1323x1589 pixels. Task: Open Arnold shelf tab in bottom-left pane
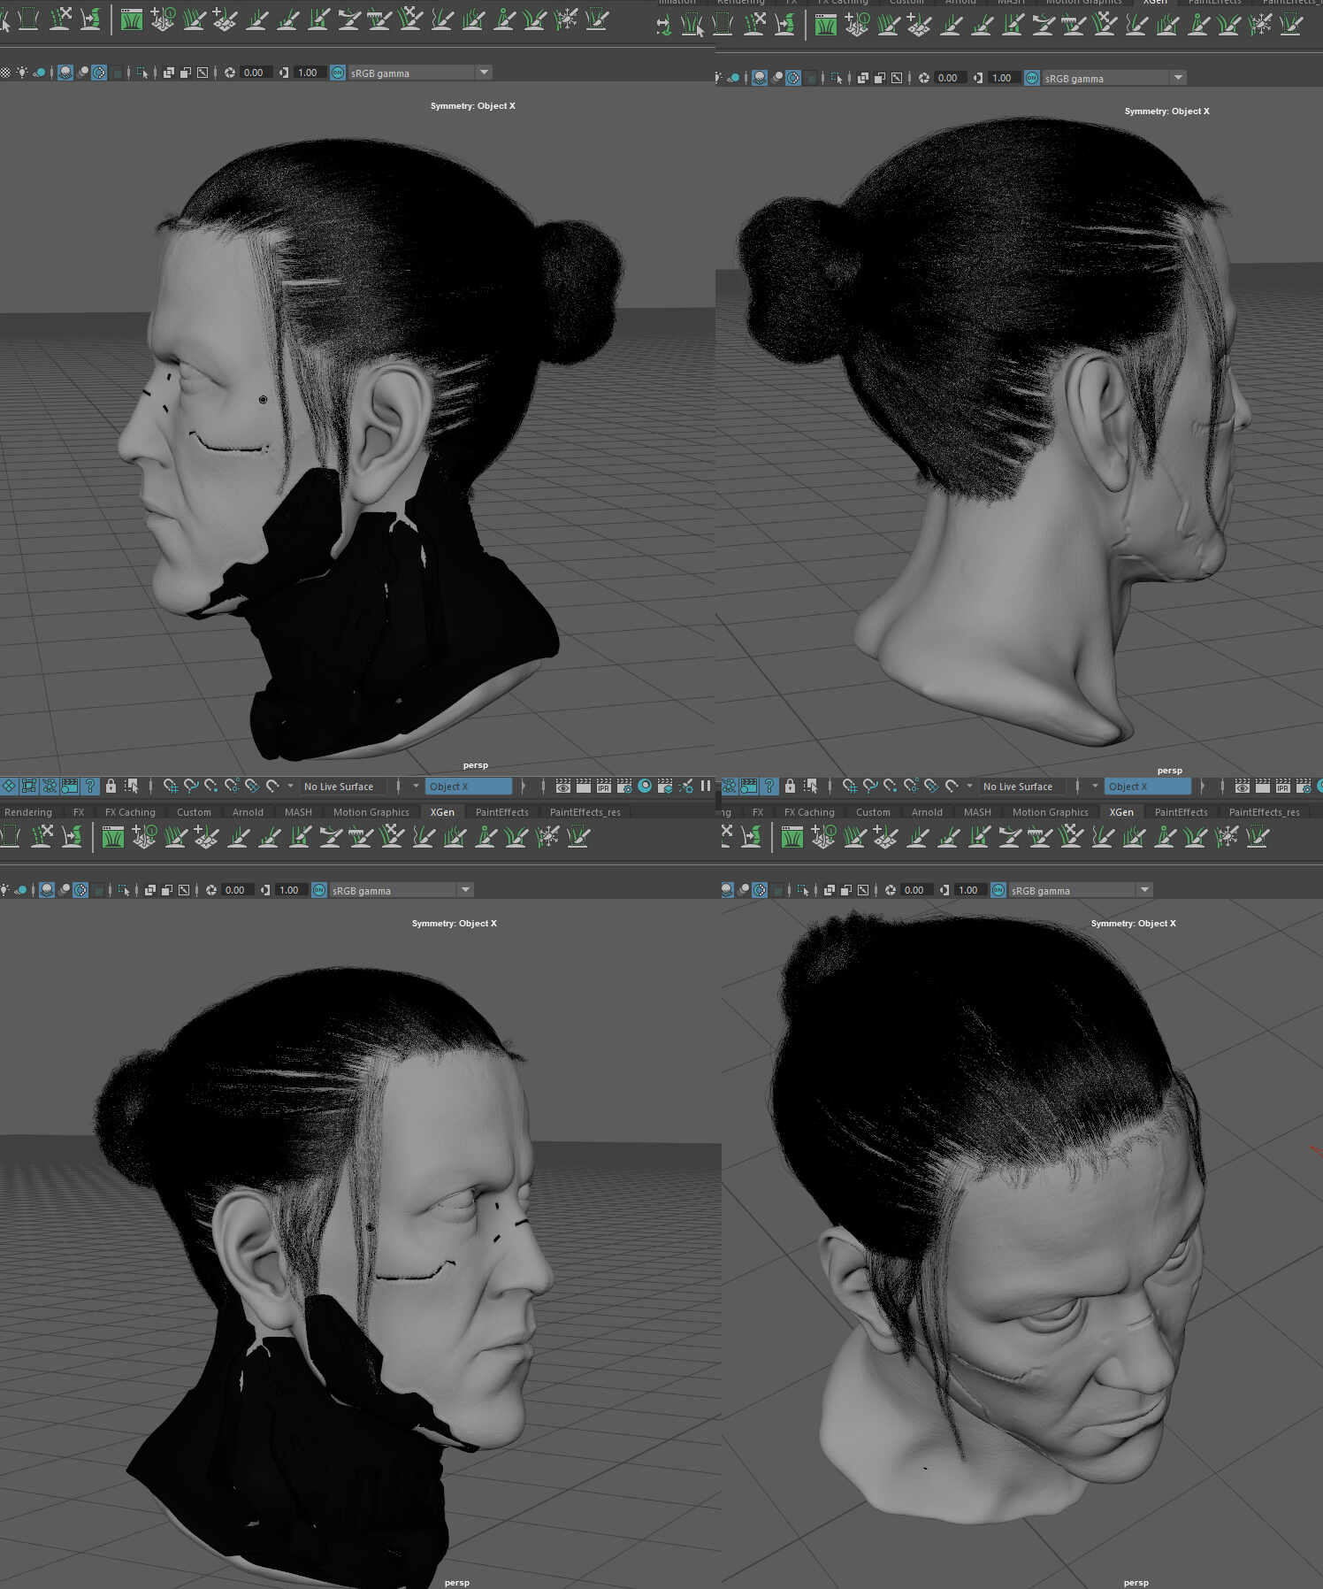248,812
